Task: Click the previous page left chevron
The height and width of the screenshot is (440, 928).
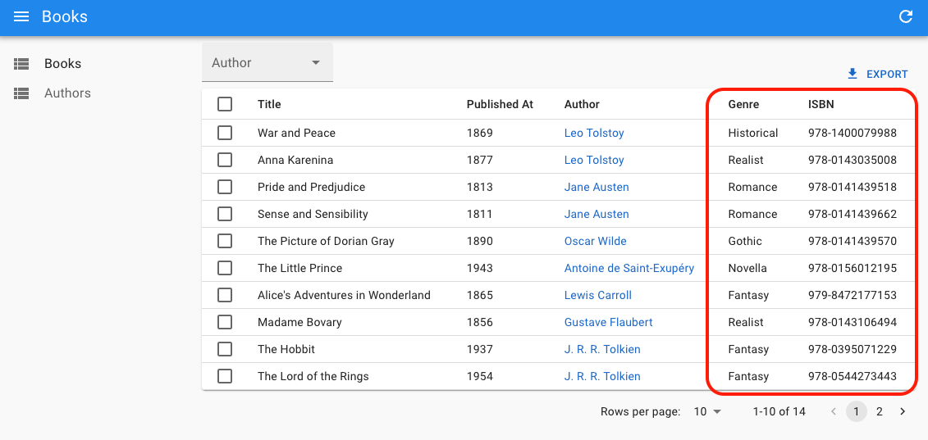Action: 834,411
